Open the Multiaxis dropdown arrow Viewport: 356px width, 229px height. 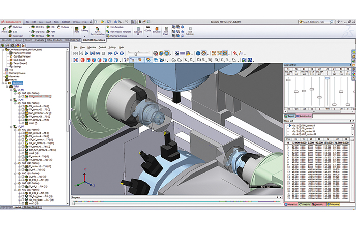point(72,27)
